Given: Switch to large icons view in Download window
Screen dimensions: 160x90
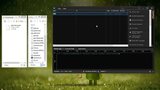Looking at the screenshot, I should [24, 65].
